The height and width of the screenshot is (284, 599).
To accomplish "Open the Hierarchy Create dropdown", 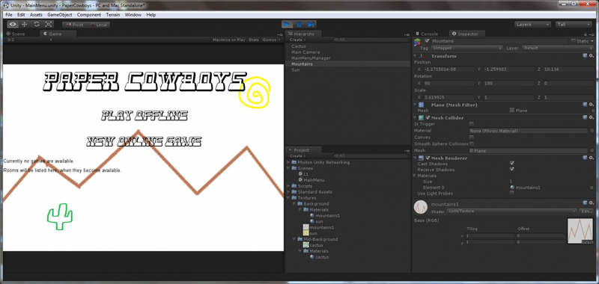I will tap(297, 40).
